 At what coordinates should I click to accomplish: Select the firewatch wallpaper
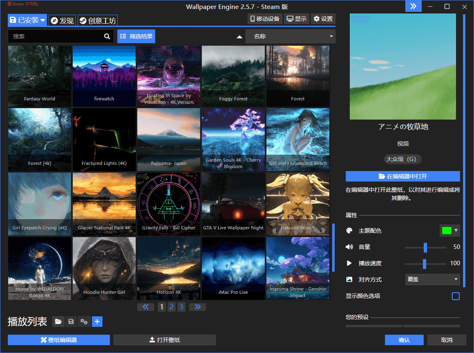point(104,76)
